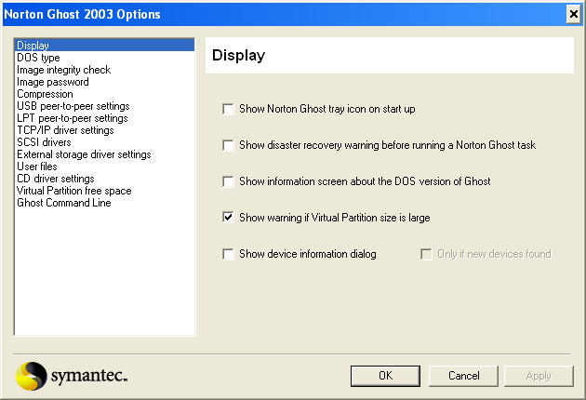The image size is (586, 400).
Task: Click the Cancel button
Action: 463,376
